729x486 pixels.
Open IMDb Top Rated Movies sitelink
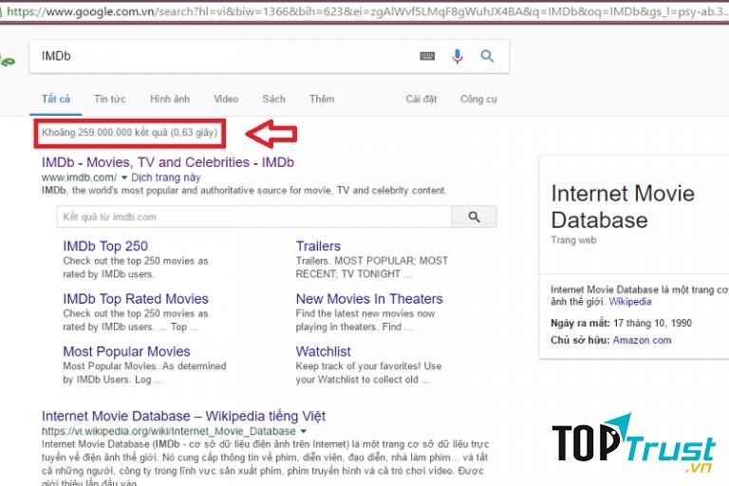[136, 299]
